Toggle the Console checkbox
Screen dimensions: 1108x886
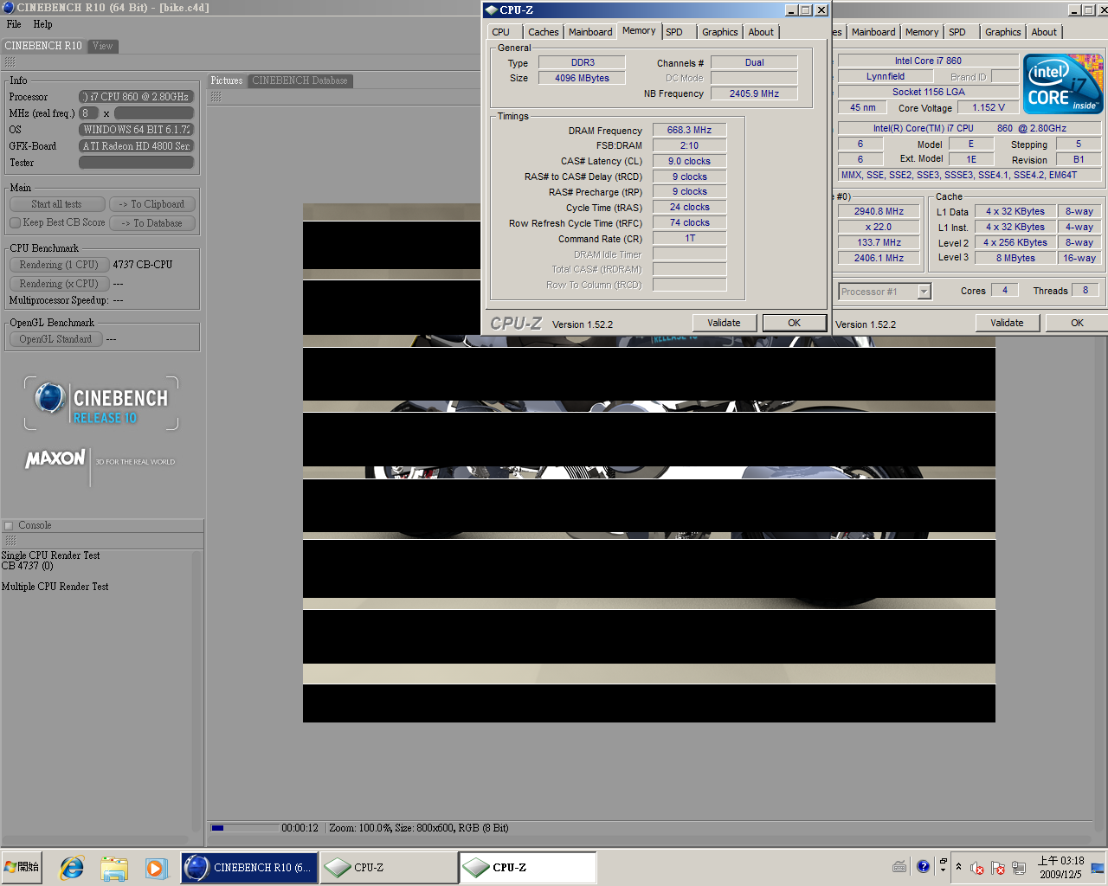click(x=9, y=525)
